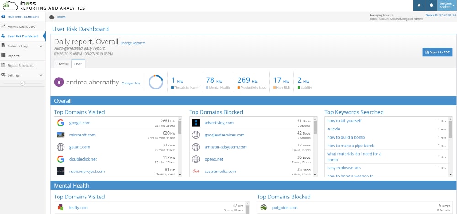Screen dimensions: 457x214
Task: Click the cloud icon beside Home breadcrumb
Action: point(52,17)
